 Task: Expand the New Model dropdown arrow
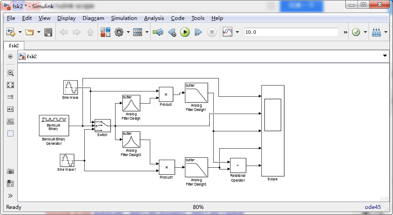(20, 32)
